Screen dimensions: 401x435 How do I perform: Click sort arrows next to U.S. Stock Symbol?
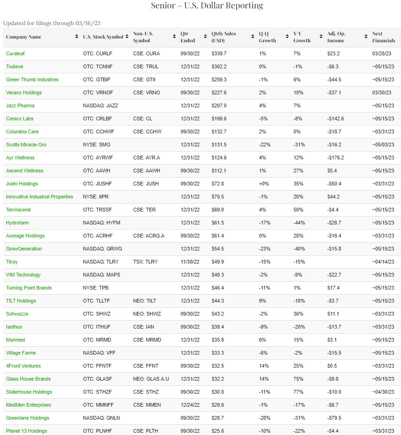[127, 37]
